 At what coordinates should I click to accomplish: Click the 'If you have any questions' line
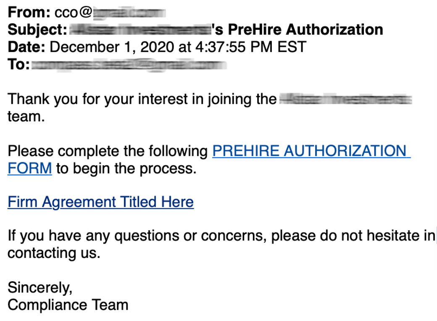[x=221, y=236]
